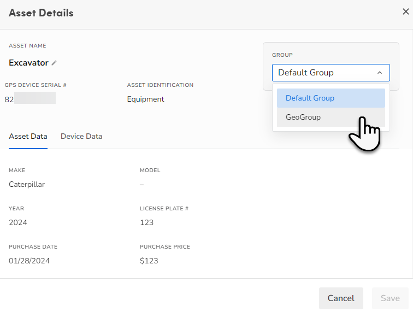
Task: Click the LICENSE PLATE # label
Action: (x=164, y=208)
